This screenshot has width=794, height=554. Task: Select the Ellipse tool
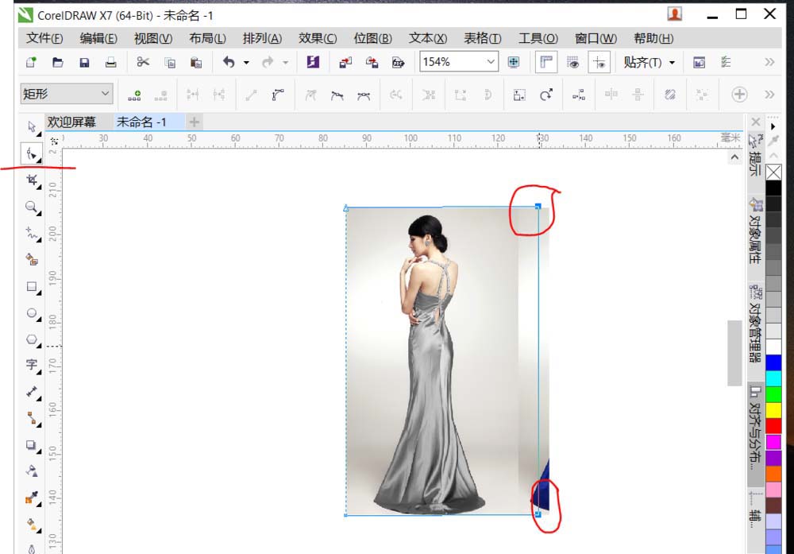click(x=32, y=312)
